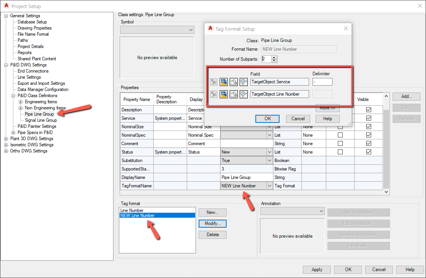Toggle Visible checkbox for Service property
Viewport: 426px width, 278px height.
[x=368, y=118]
